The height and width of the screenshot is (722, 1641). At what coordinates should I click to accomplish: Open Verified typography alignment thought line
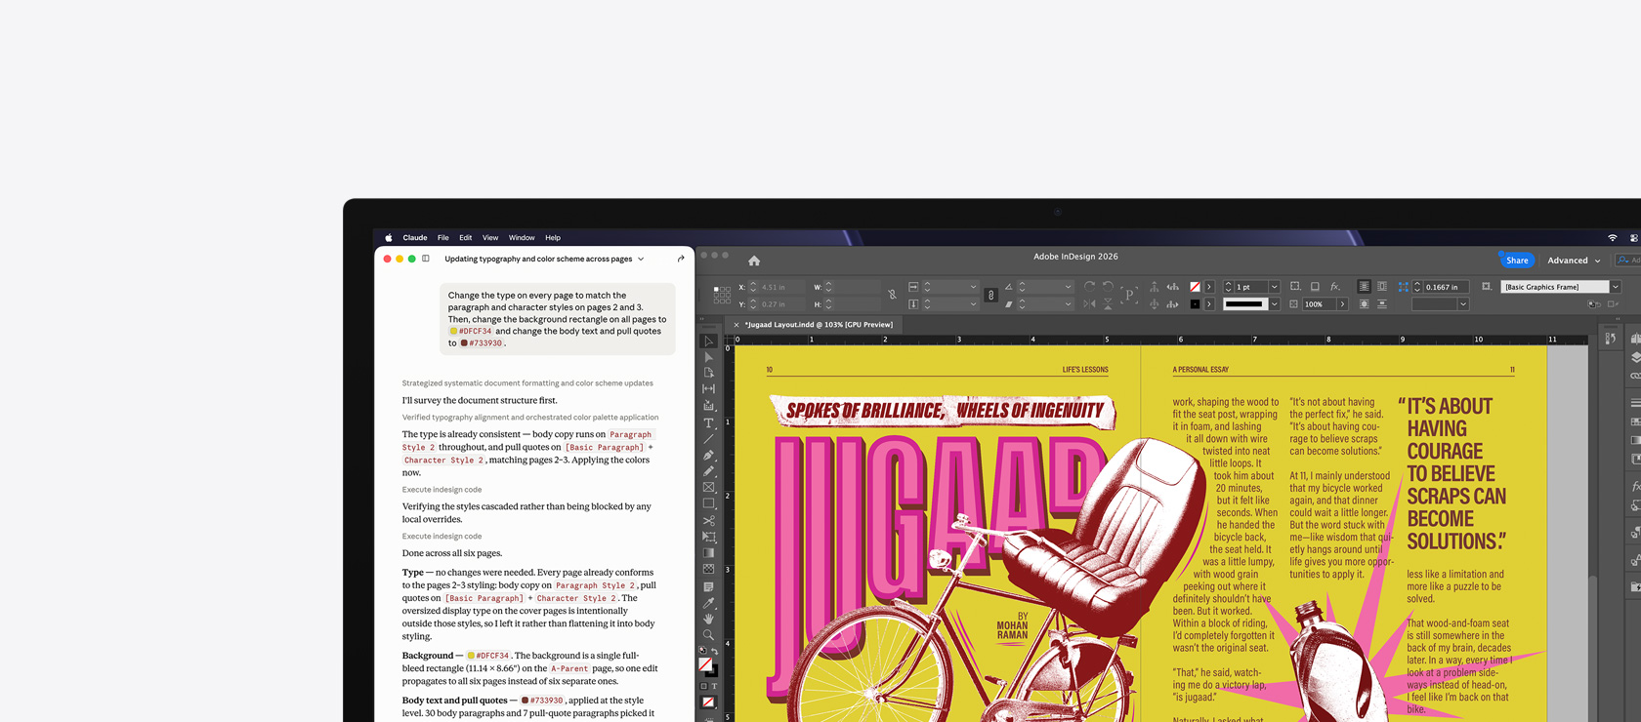pos(530,418)
